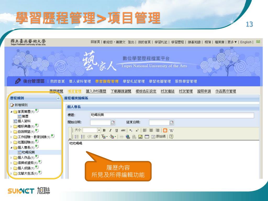This screenshot has height=201, width=268.
Task: Click the 開始日期 input field
Action: (x=100, y=122)
